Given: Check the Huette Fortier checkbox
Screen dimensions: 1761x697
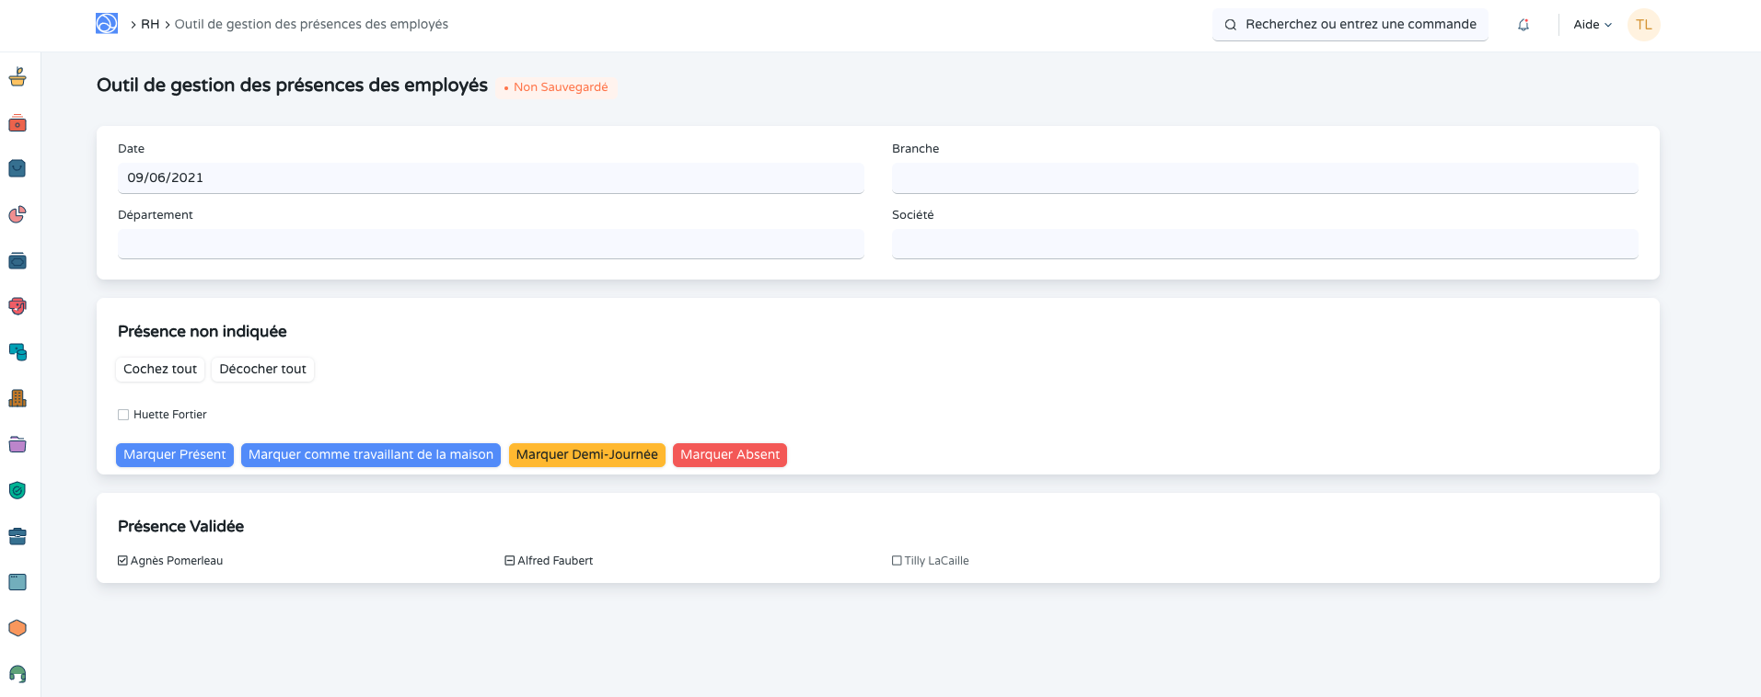Looking at the screenshot, I should tap(123, 415).
